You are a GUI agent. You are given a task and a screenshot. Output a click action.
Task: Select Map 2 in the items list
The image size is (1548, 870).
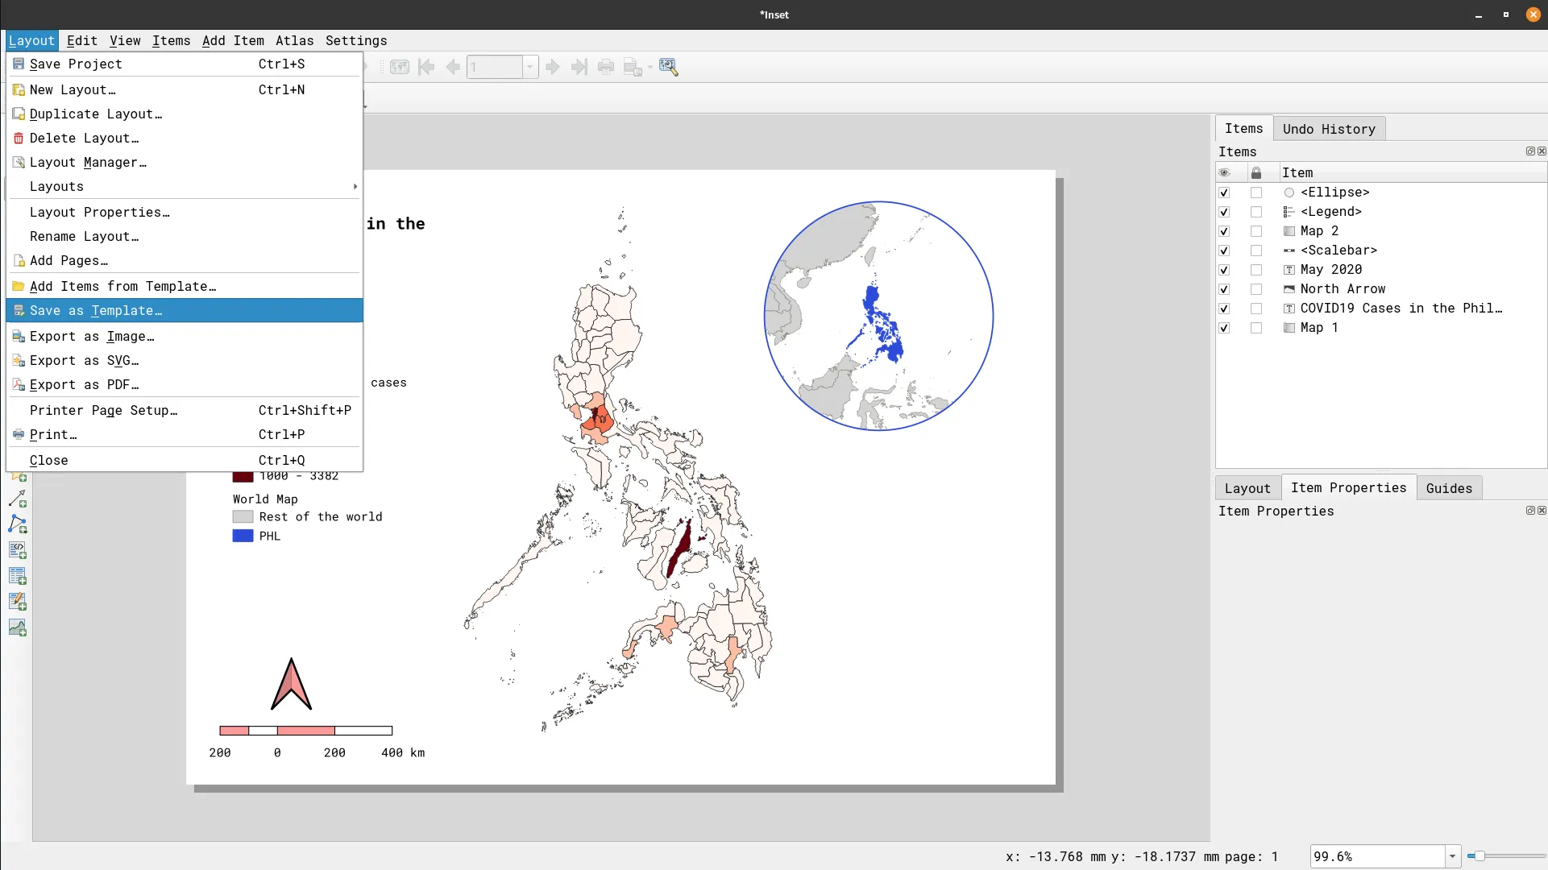coord(1318,231)
